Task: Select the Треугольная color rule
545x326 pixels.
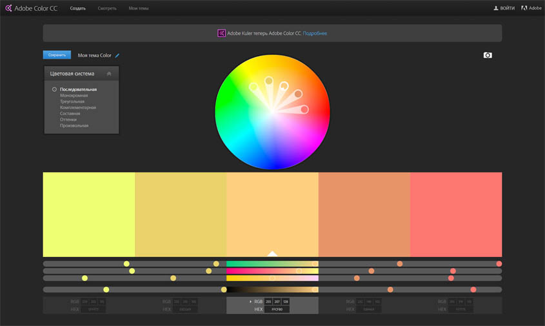Action: click(x=72, y=101)
